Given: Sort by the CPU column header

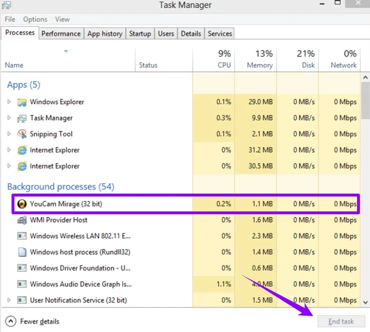Looking at the screenshot, I should (213, 60).
